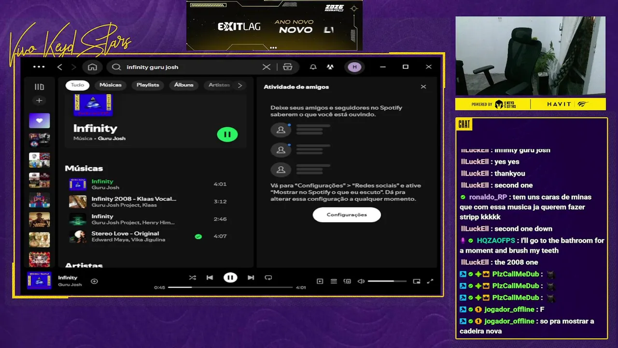Open Guru Josh Project, Klaas artist link
The width and height of the screenshot is (618, 348).
click(124, 205)
